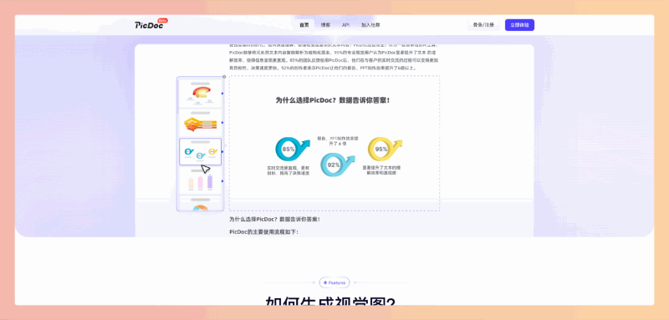Click the chart title 为什么选择PicDoc？数据告诉你答案！
The width and height of the screenshot is (669, 320).
(x=332, y=100)
